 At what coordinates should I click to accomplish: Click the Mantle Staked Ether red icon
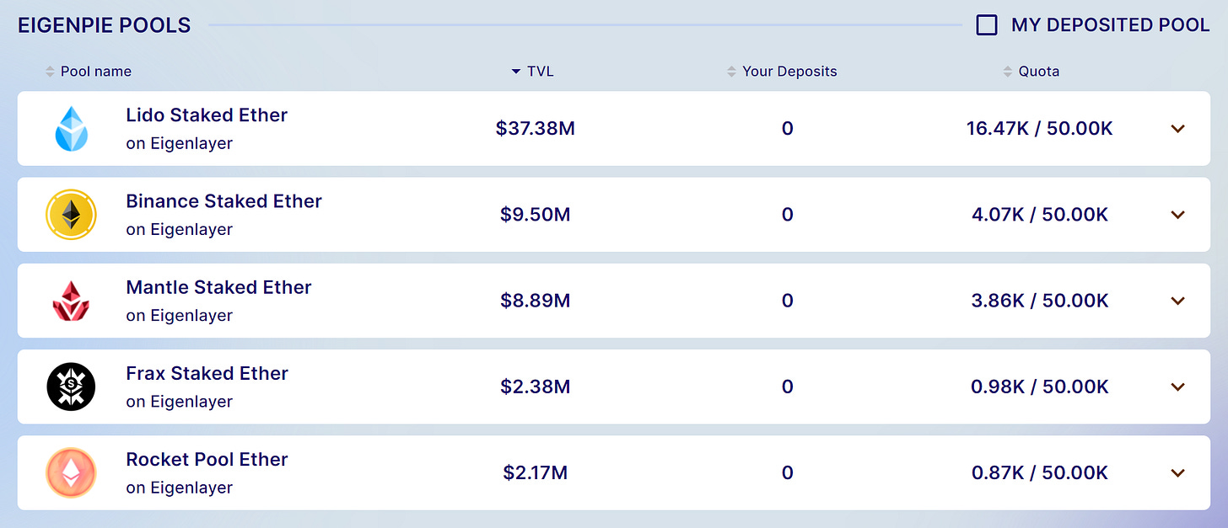pos(71,301)
